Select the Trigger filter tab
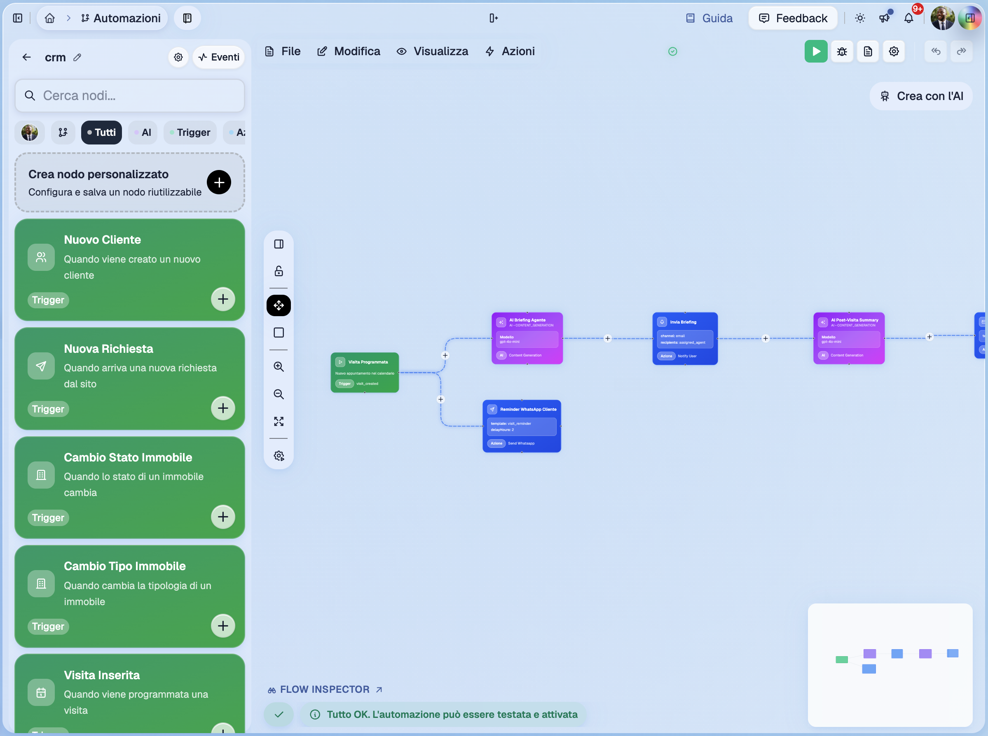The image size is (988, 736). point(190,132)
